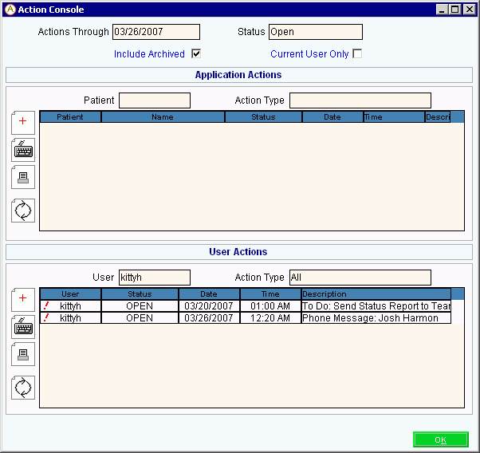Open the Status field showing Open

pos(315,32)
